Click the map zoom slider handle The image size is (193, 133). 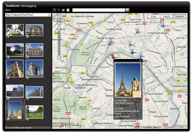[59, 36]
